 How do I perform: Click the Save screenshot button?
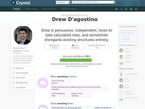[x=75, y=47]
